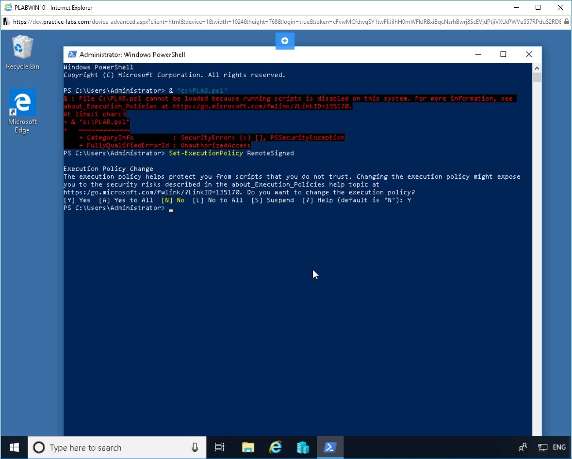This screenshot has height=459, width=572.
Task: Open the Server Manager taskbar icon
Action: point(303,447)
